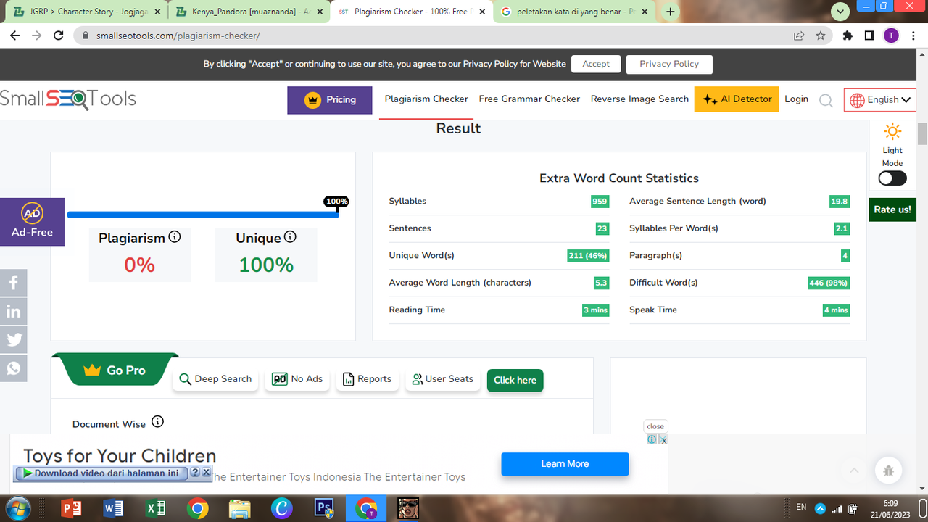Click the SmallSEOTools logo
The width and height of the screenshot is (928, 522).
click(x=68, y=99)
